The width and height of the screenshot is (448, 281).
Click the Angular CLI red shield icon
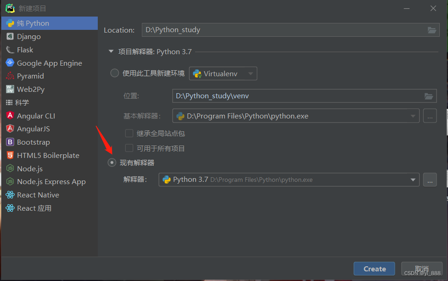tap(10, 116)
